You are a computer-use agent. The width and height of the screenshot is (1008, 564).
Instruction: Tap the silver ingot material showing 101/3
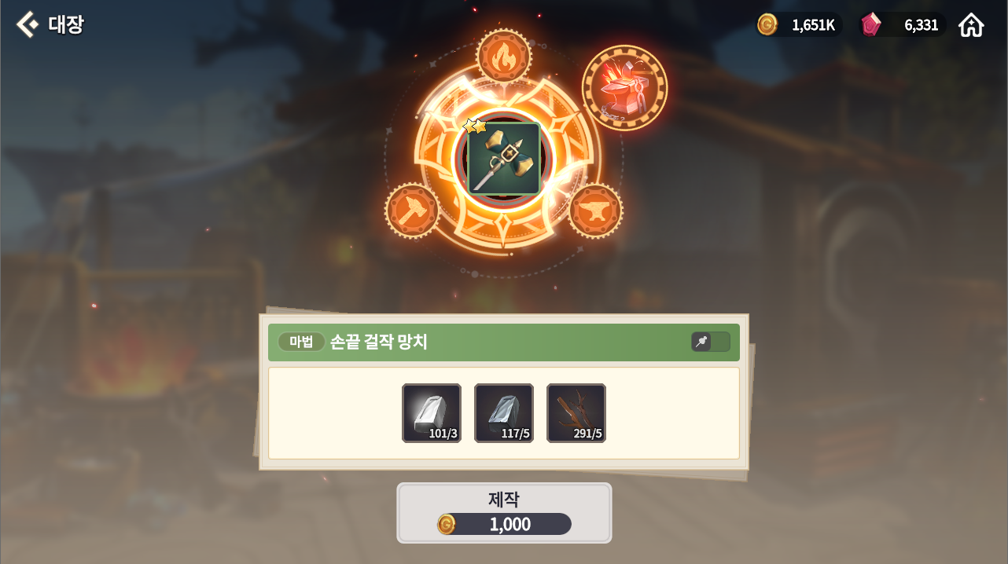click(x=432, y=413)
